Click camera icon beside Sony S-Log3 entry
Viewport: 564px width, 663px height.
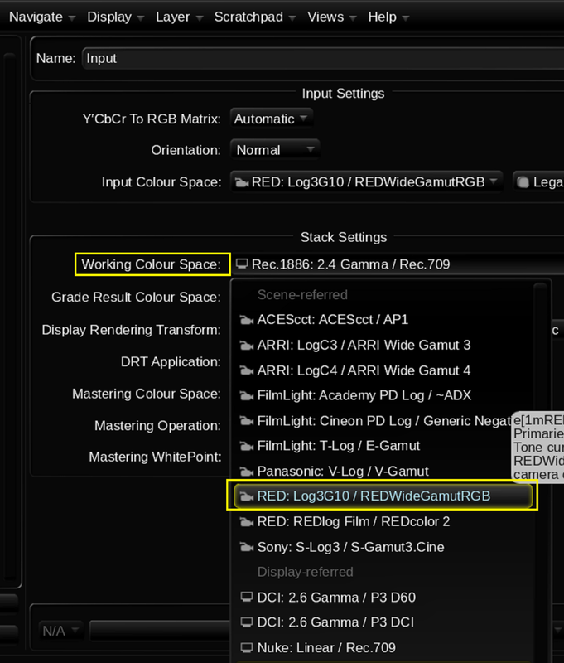tap(246, 548)
